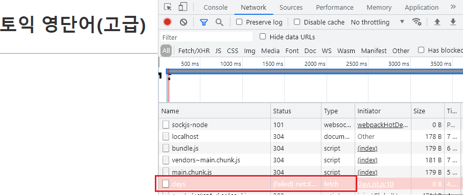The width and height of the screenshot is (463, 195).
Task: Open the DayList.js:10 initiator link
Action: (x=376, y=184)
